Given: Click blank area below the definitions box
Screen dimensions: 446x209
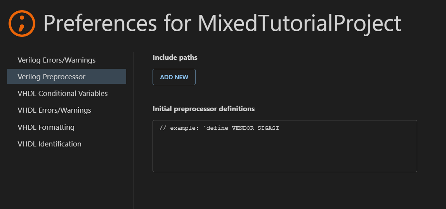Looking at the screenshot, I should pyautogui.click(x=285, y=190).
